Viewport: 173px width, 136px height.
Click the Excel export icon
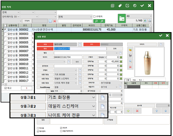[x=145, y=21]
